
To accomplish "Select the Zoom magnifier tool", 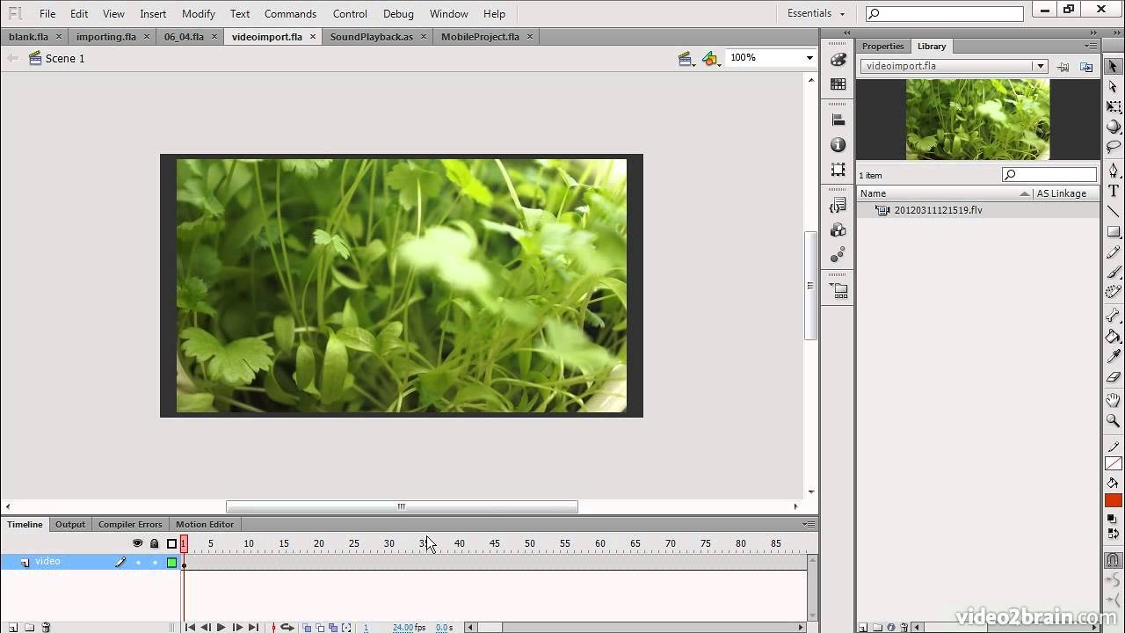I will 1113,421.
